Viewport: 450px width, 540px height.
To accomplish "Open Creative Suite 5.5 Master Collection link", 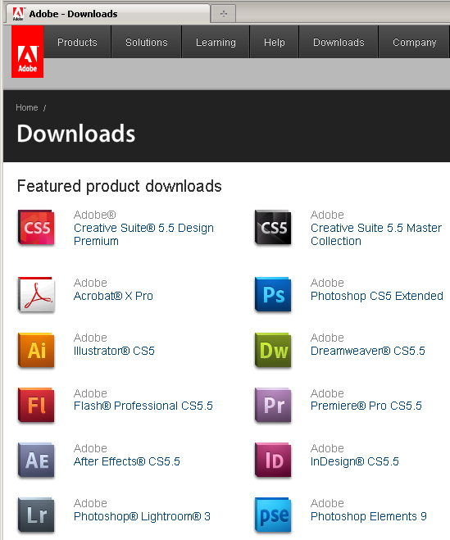I will (376, 234).
